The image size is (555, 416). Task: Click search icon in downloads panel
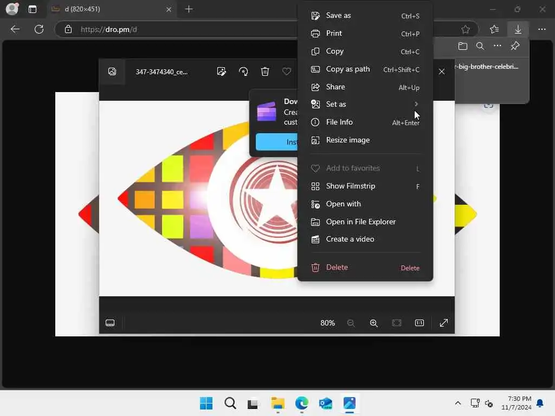point(480,46)
